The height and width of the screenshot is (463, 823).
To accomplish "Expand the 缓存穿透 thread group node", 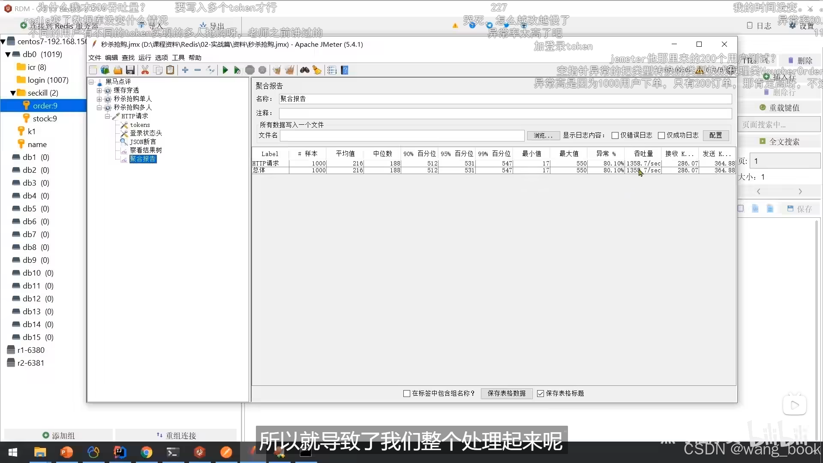I will 99,90.
